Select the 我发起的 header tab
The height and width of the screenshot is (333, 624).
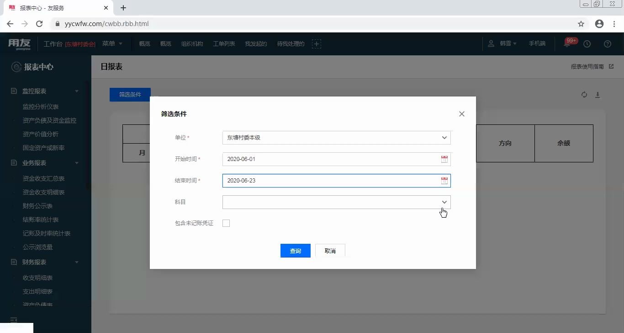tap(256, 44)
